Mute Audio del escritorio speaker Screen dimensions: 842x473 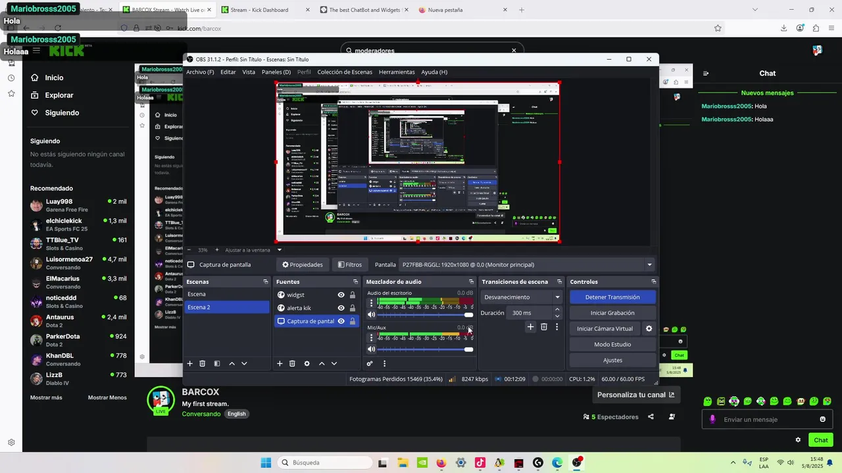(x=371, y=315)
